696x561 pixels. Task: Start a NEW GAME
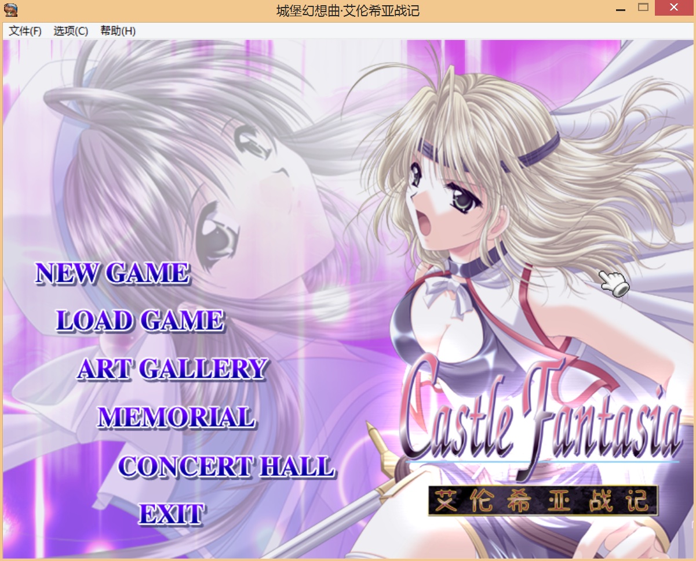point(112,273)
